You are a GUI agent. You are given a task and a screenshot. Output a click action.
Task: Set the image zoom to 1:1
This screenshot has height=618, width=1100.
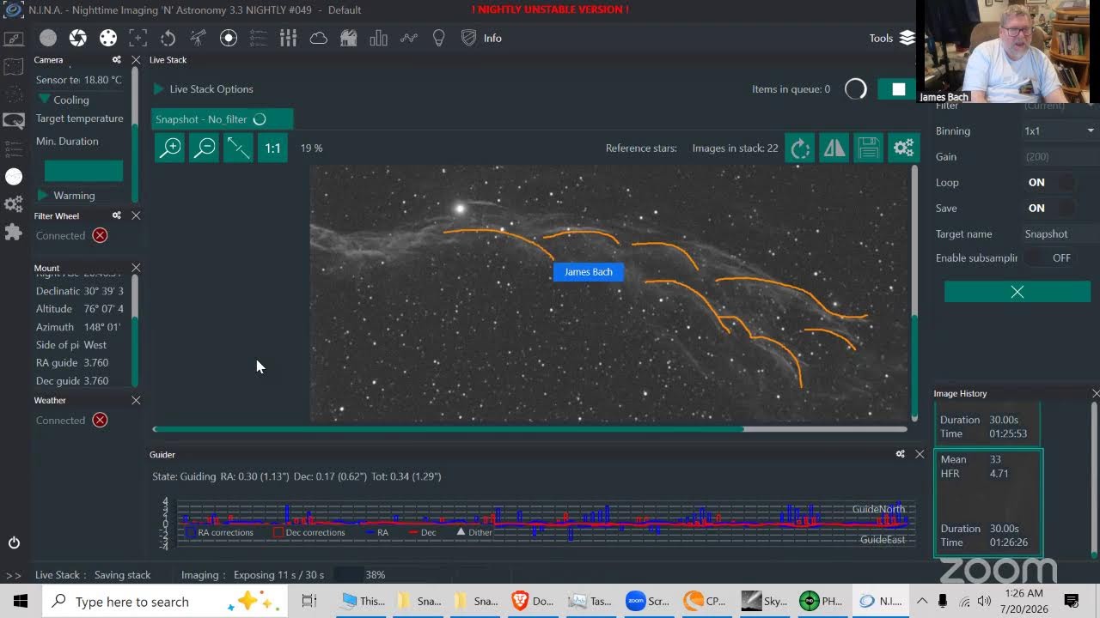tap(272, 148)
